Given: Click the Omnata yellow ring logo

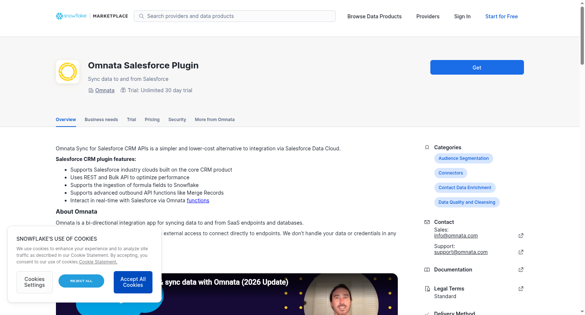Looking at the screenshot, I should tap(68, 72).
